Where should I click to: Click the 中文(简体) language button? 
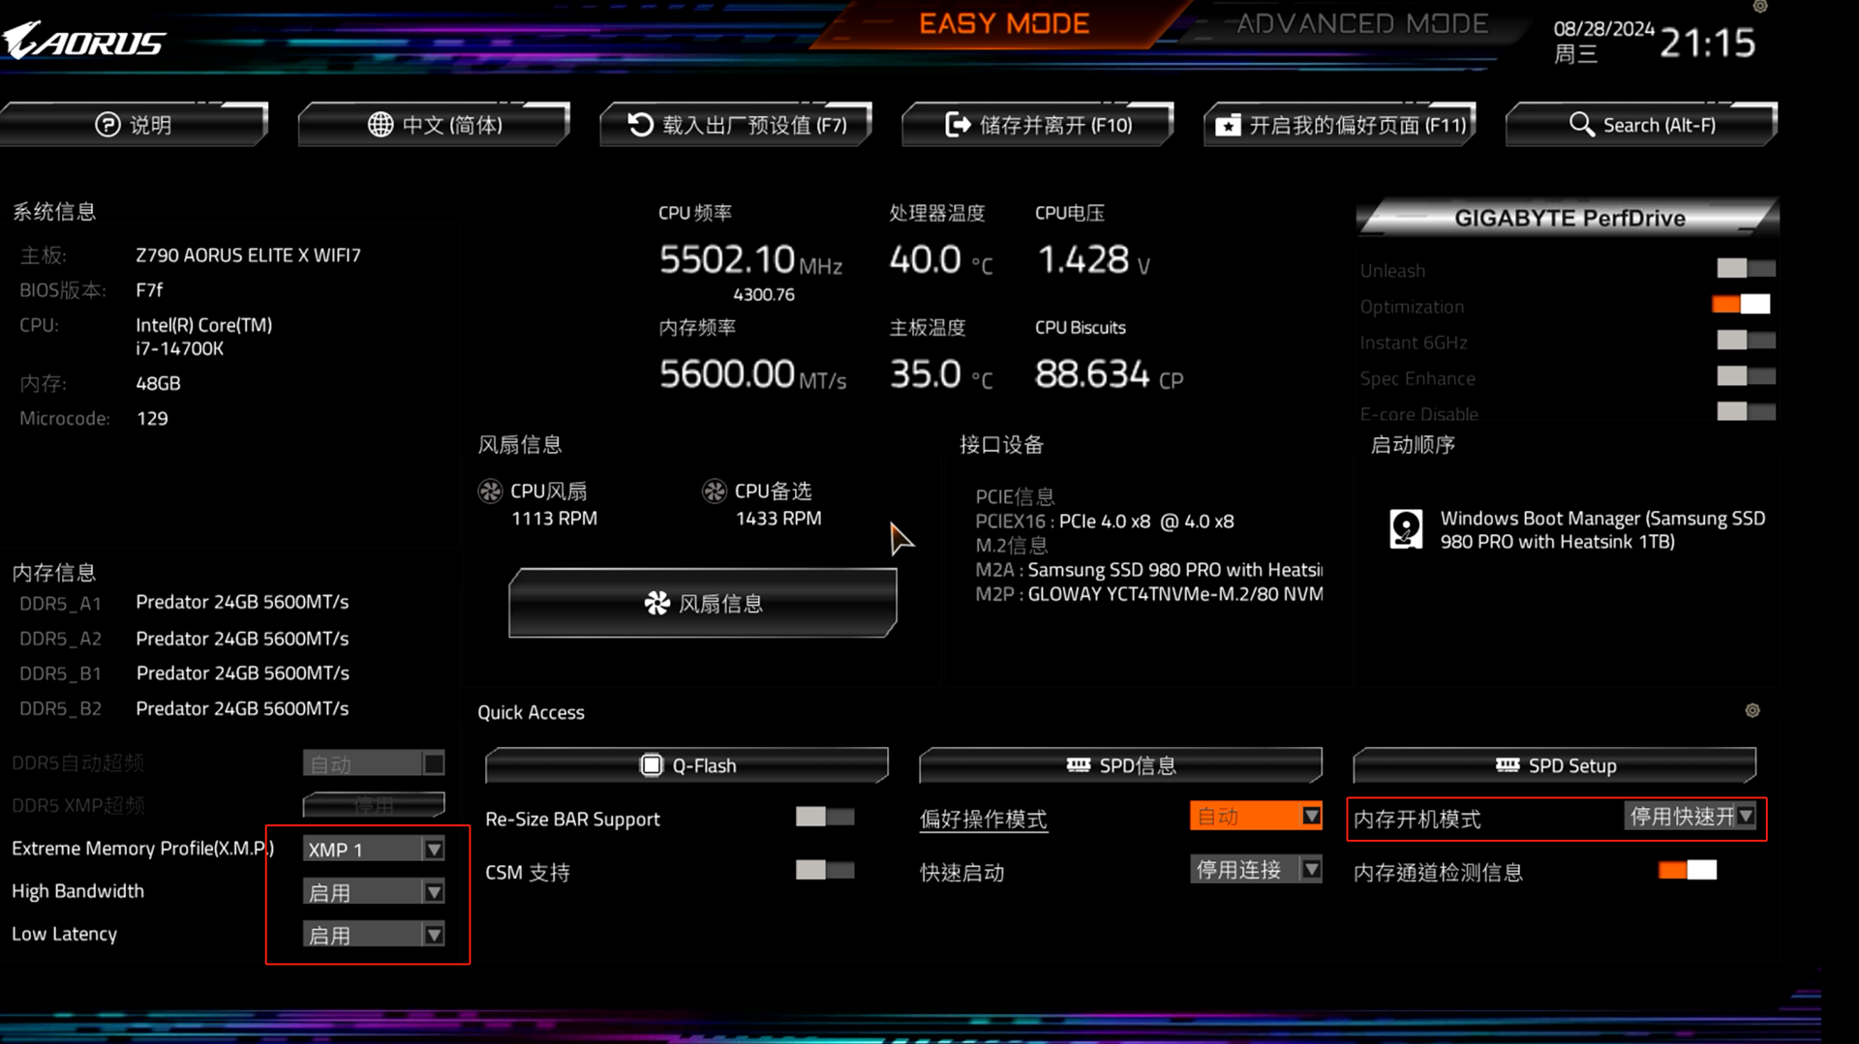pyautogui.click(x=435, y=125)
